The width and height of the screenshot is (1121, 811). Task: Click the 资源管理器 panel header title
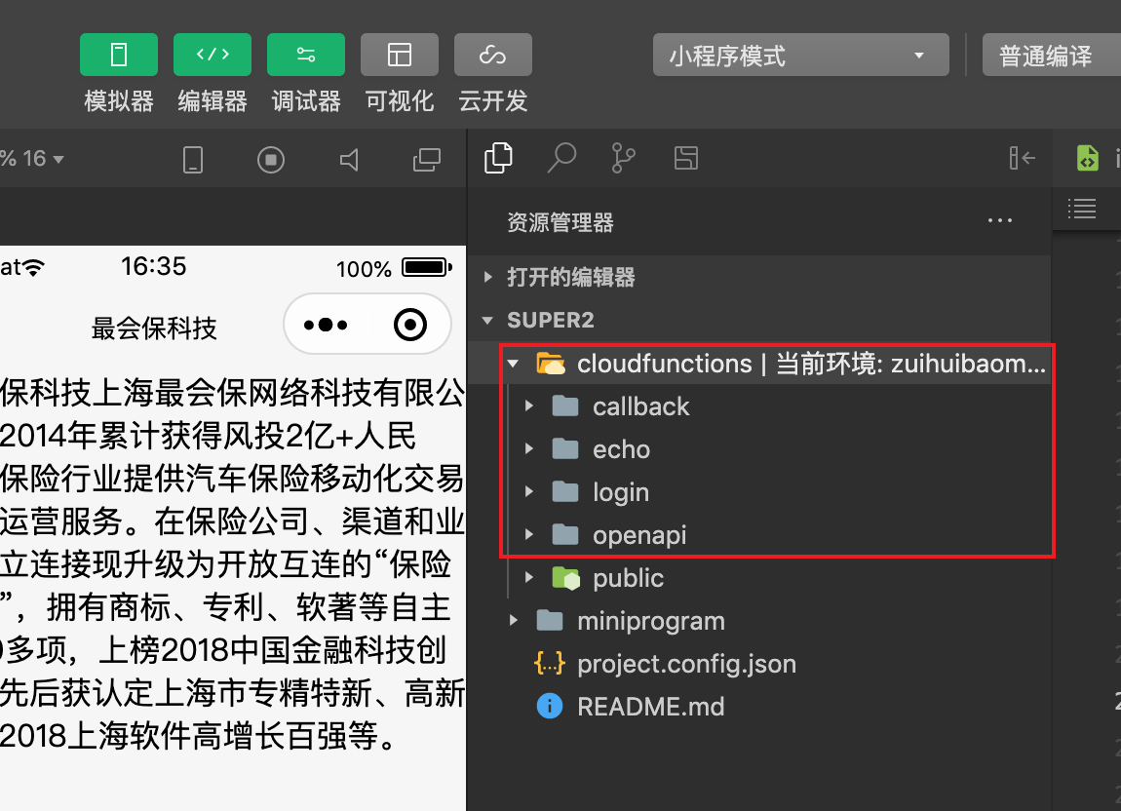[560, 222]
